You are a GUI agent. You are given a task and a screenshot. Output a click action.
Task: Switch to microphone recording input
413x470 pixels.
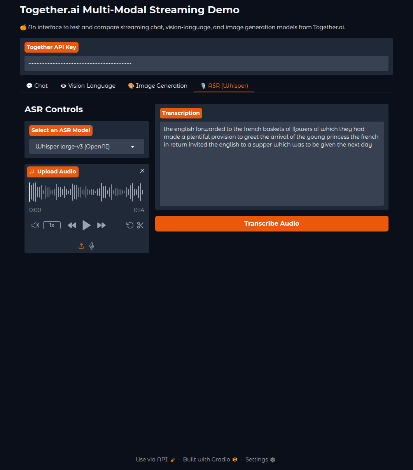click(92, 246)
